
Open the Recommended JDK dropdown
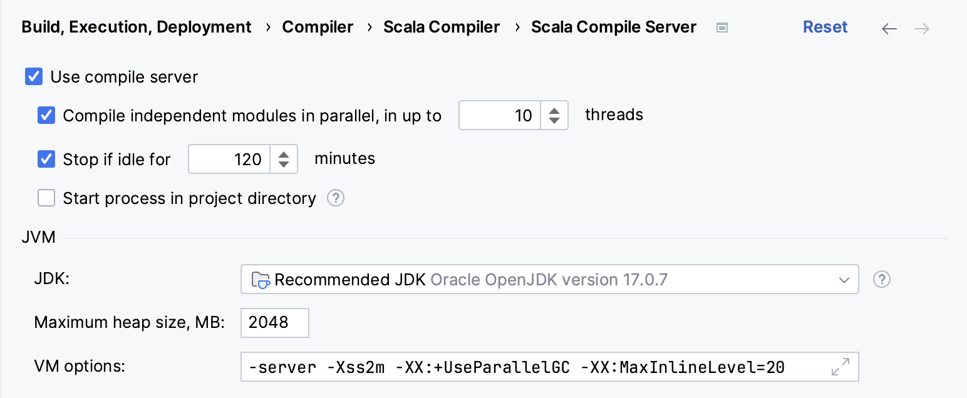(x=845, y=279)
